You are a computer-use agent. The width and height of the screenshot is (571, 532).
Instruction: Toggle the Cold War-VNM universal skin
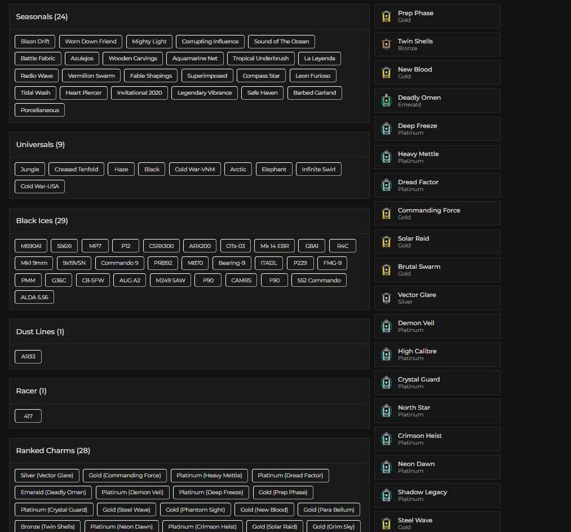(194, 169)
